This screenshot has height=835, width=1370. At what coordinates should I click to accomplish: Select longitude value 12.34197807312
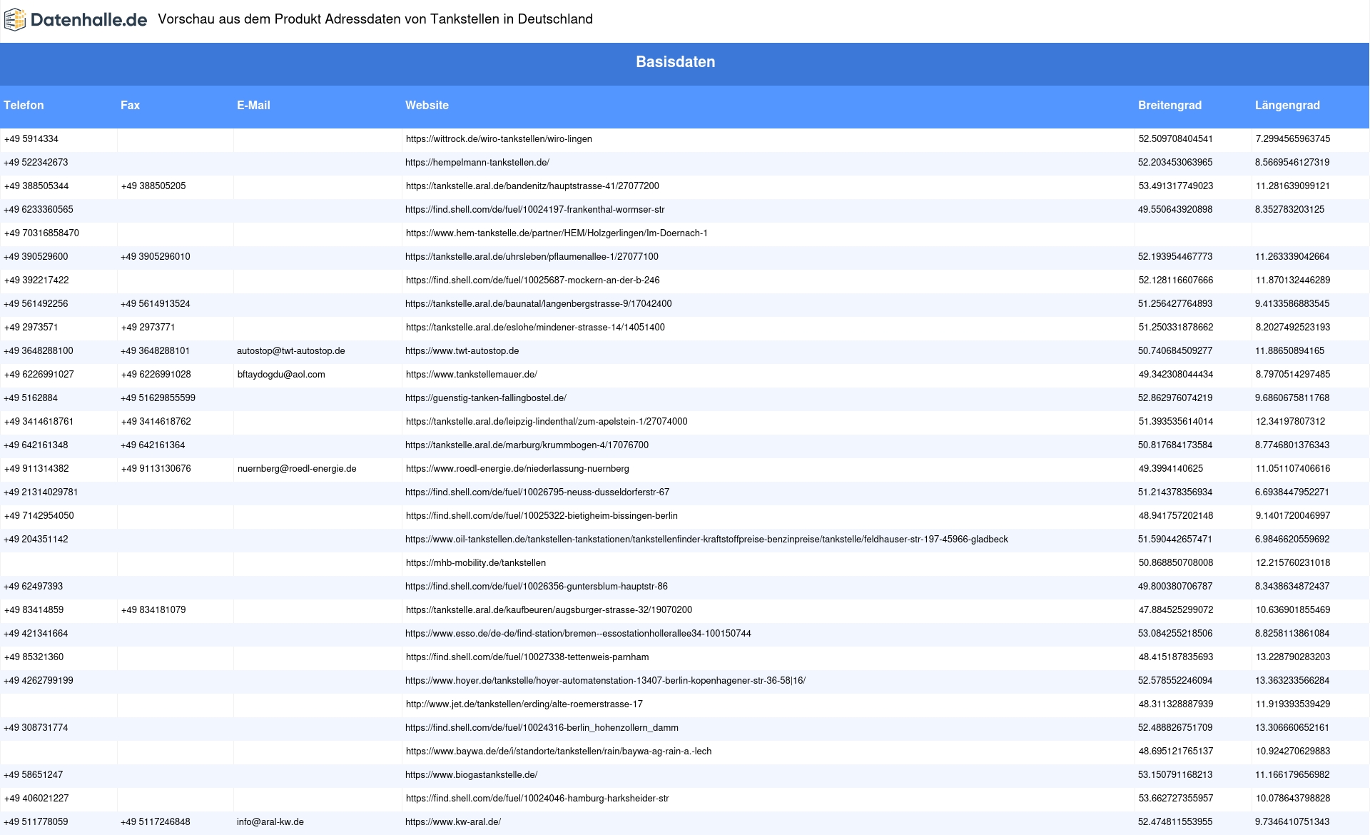pyautogui.click(x=1290, y=422)
